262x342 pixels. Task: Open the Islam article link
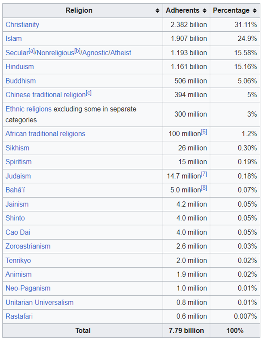pos(14,39)
